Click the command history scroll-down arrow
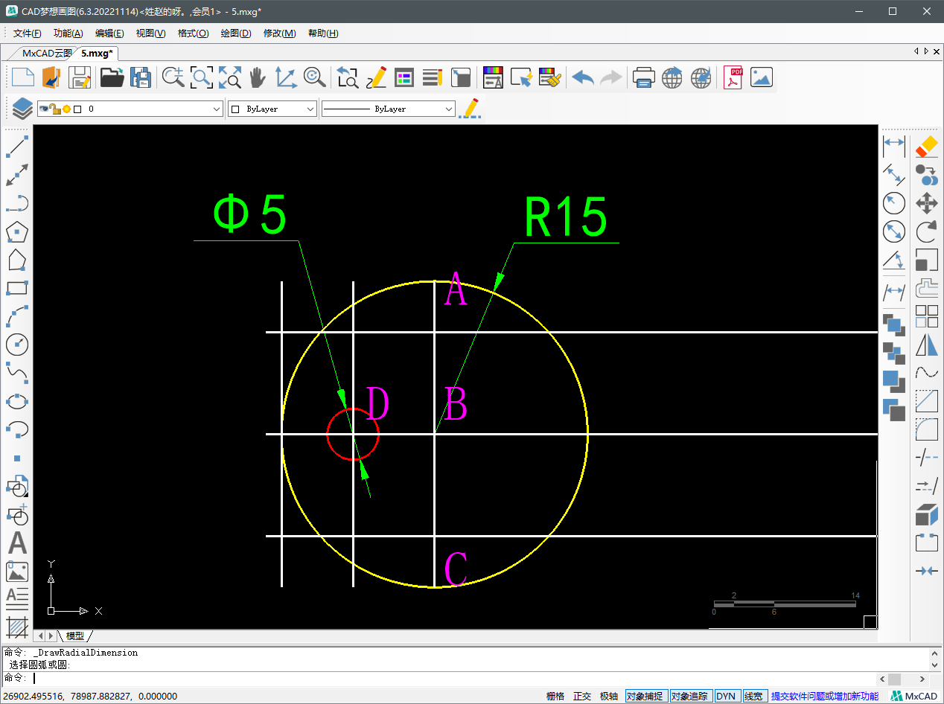This screenshot has width=944, height=704. 936,664
